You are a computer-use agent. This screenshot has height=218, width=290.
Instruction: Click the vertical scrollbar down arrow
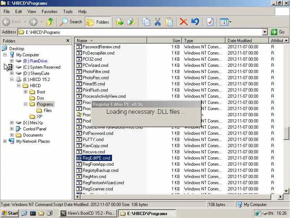(x=286, y=191)
